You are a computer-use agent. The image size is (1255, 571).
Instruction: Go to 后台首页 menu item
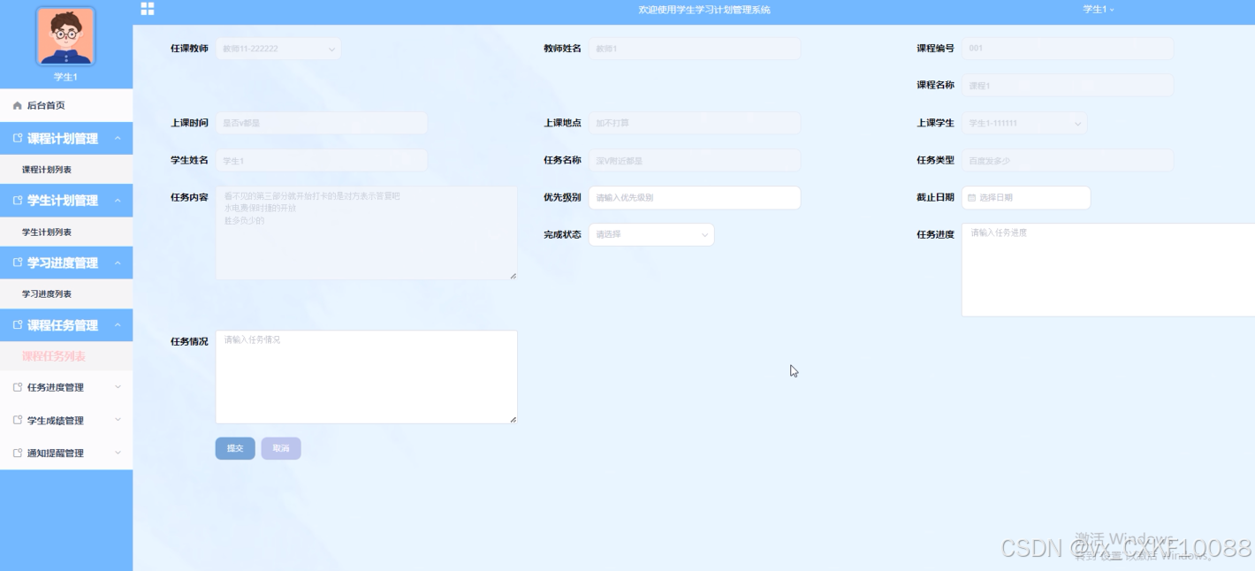click(66, 105)
